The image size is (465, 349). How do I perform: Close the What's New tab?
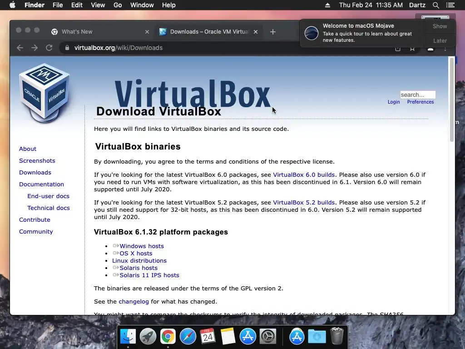click(147, 32)
